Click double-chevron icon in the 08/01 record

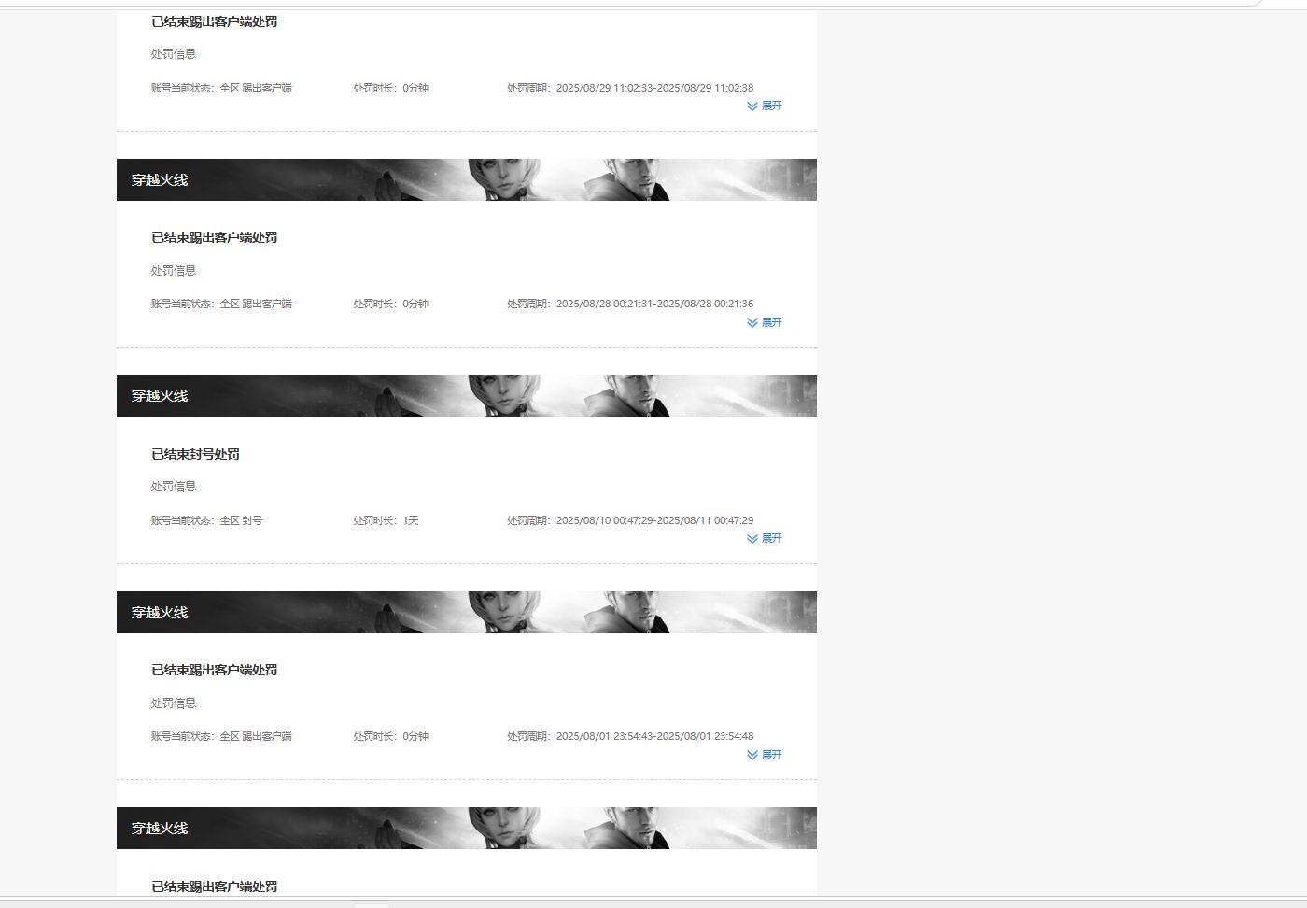pyautogui.click(x=752, y=755)
